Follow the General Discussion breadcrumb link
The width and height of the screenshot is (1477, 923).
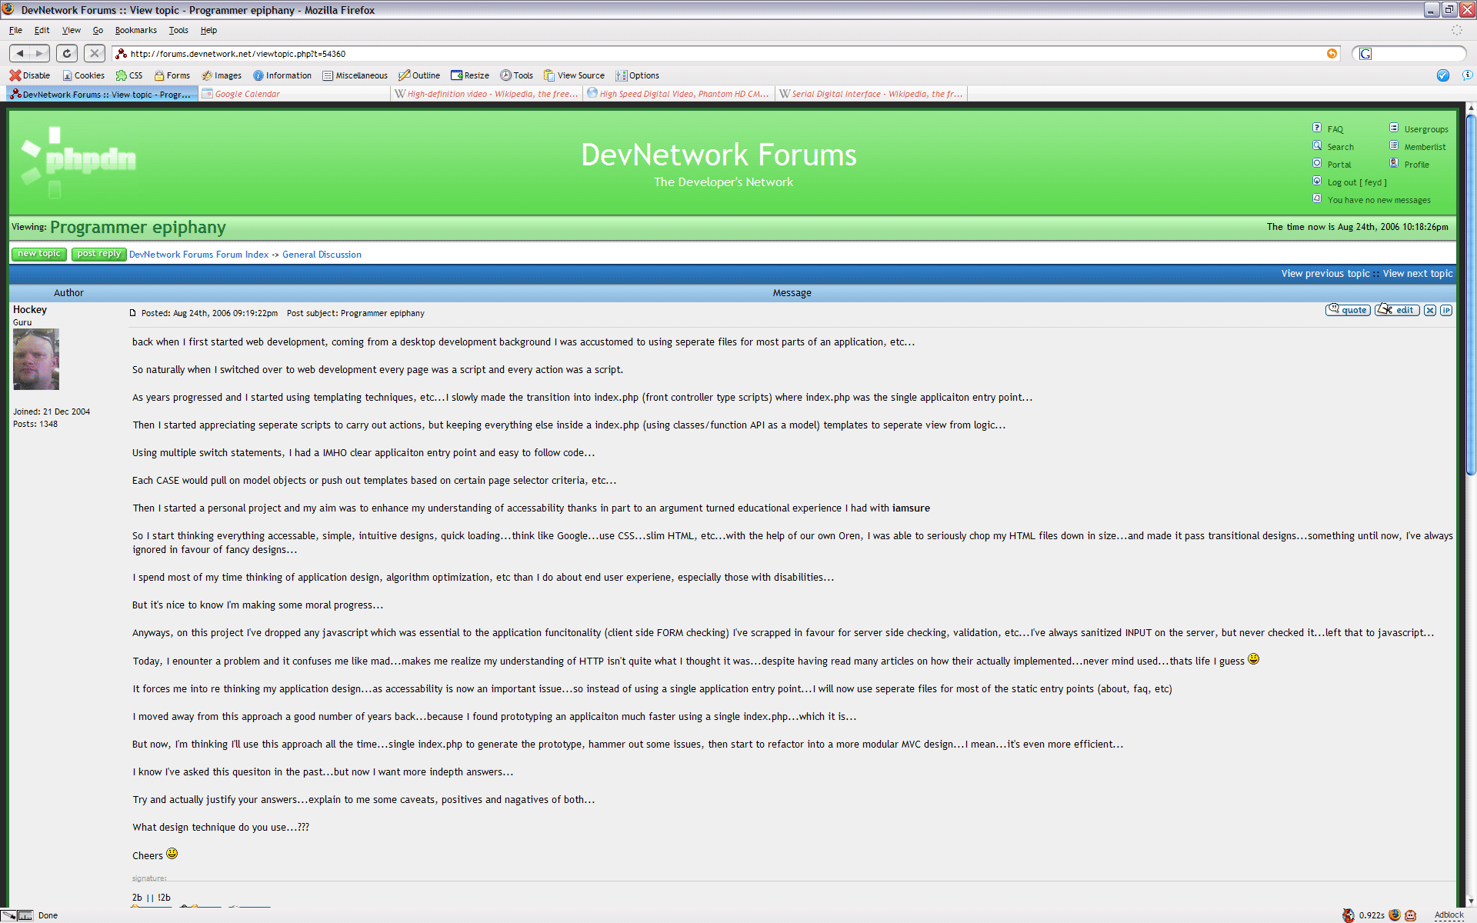(x=322, y=255)
